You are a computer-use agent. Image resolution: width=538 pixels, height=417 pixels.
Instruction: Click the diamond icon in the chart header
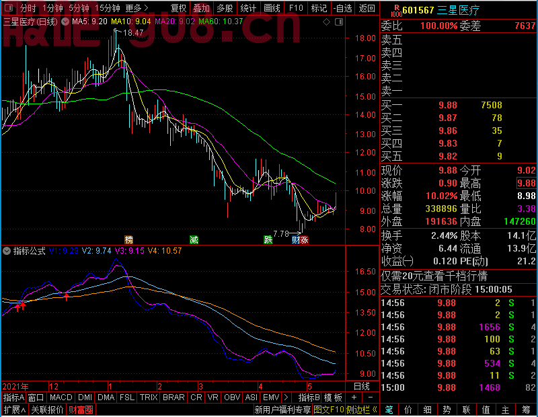coord(326,22)
